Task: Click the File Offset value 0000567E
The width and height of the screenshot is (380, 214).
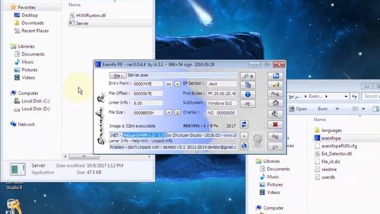Action: [x=148, y=93]
